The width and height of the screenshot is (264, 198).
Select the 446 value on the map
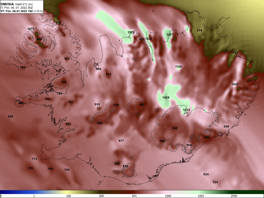39,39
